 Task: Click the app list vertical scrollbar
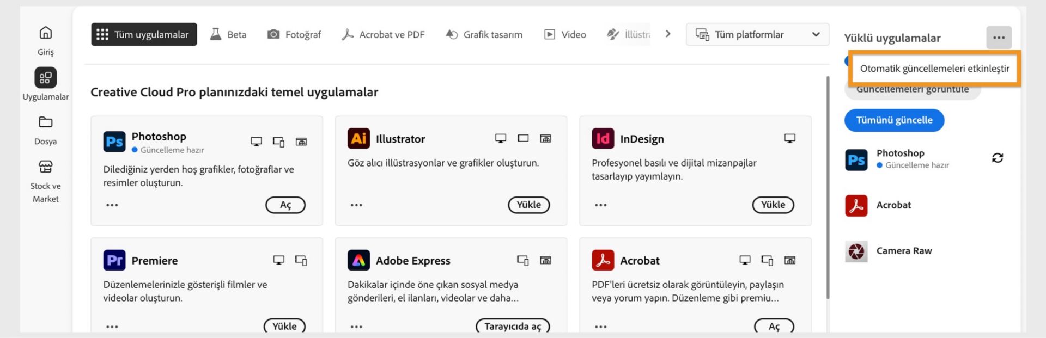click(x=828, y=187)
